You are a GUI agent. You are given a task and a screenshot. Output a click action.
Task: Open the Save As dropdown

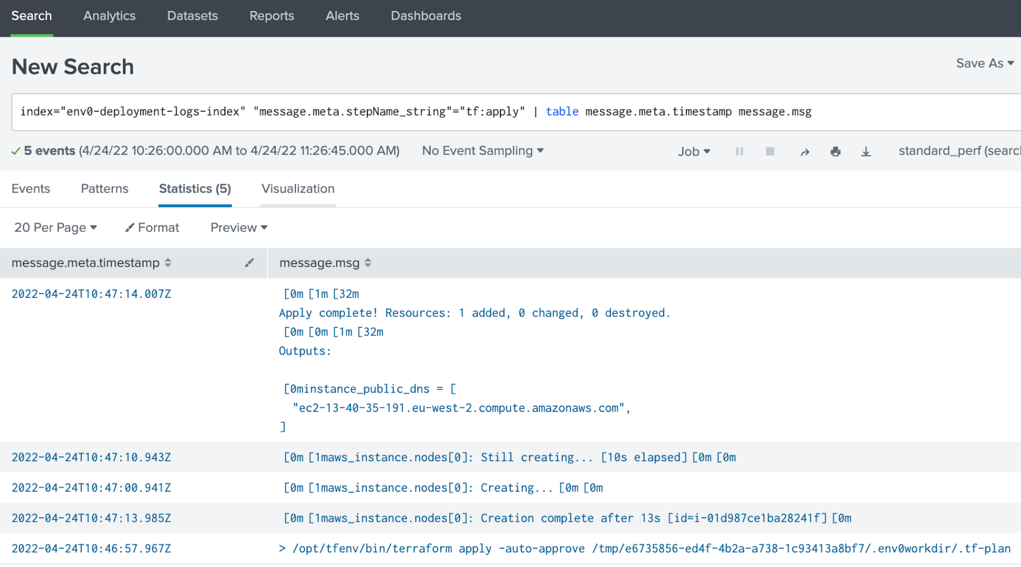pos(985,63)
